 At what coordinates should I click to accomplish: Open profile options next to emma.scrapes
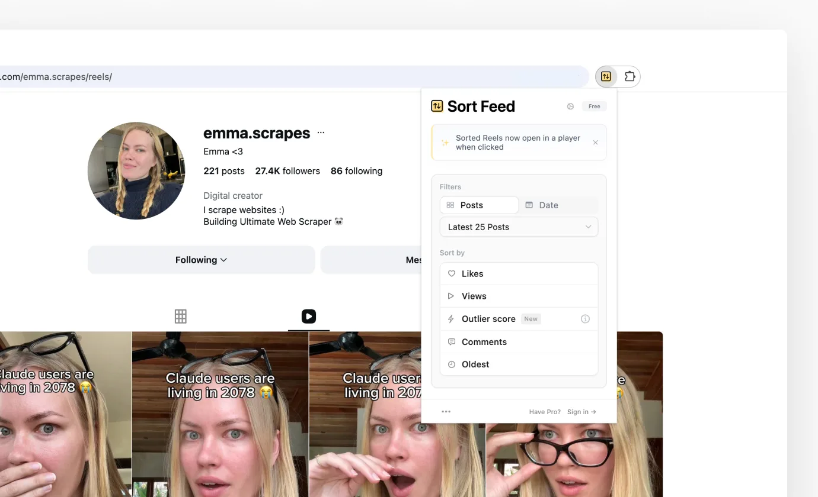coord(321,133)
